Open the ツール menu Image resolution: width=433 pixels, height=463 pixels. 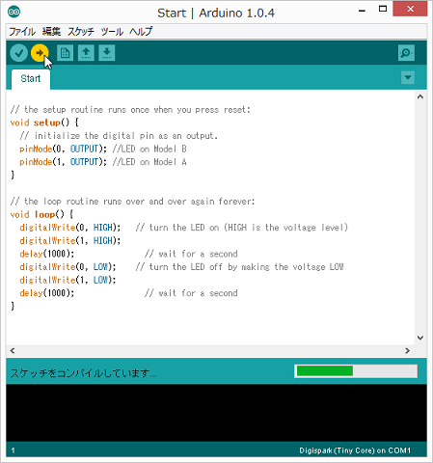(x=112, y=32)
